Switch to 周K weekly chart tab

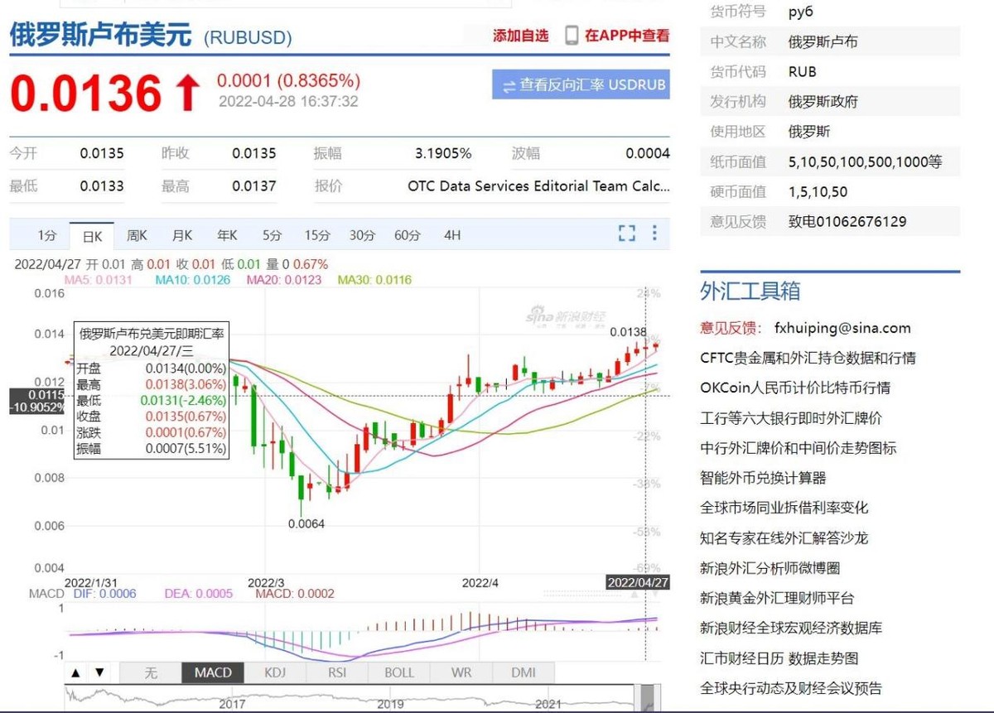(x=137, y=235)
